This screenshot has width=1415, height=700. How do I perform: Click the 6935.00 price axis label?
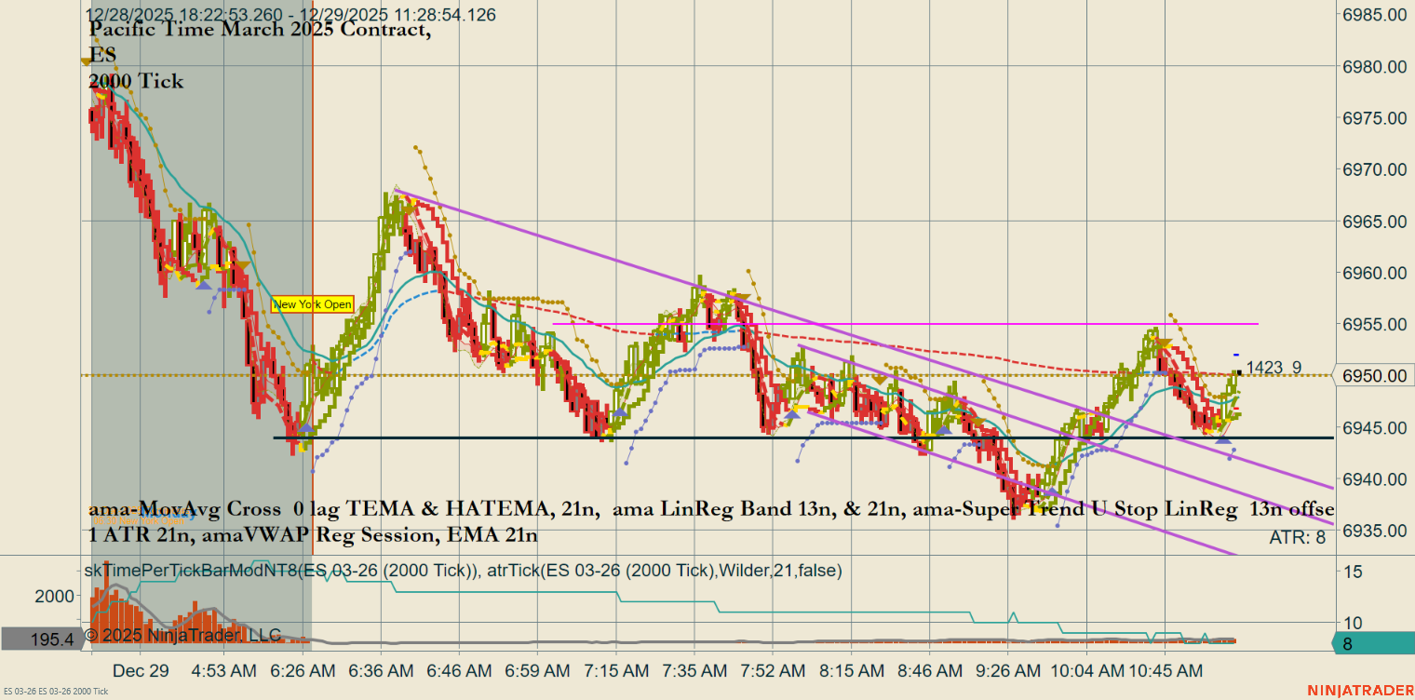coord(1374,531)
